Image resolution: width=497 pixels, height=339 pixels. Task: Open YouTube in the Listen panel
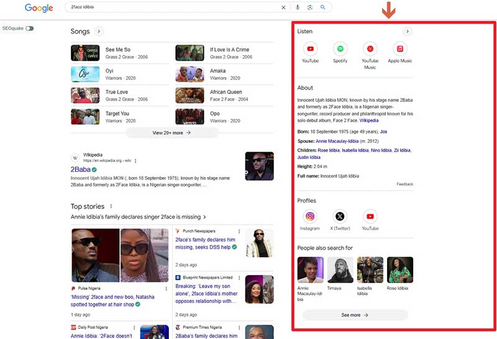310,49
